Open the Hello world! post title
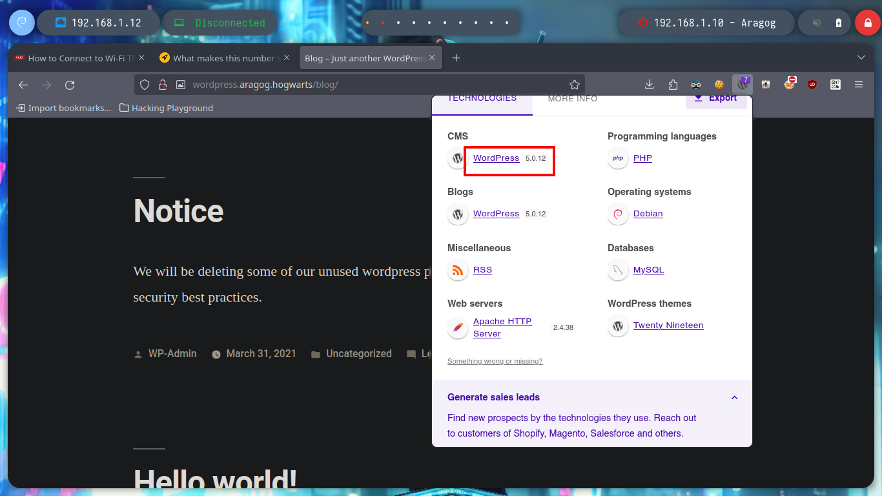Screen dimensions: 882x496 pos(215,480)
